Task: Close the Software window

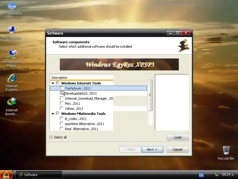Action: coord(186,33)
